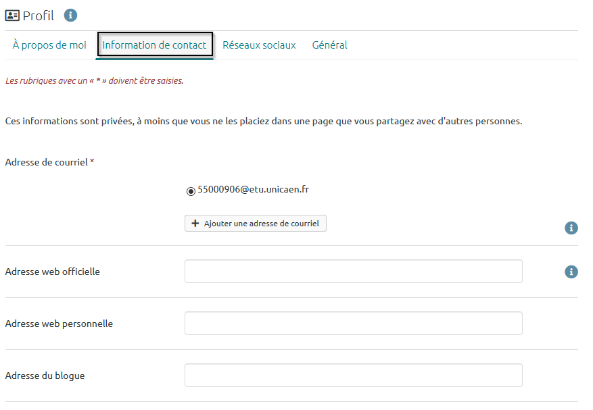Select the Information de contact tab
Screen dimensions: 593x410
pos(155,45)
